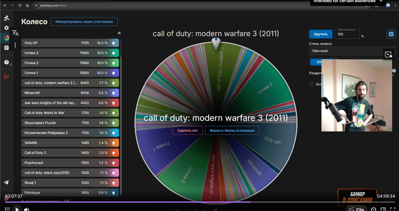
Task: Click the dice random spin icon
Action: pos(390,34)
